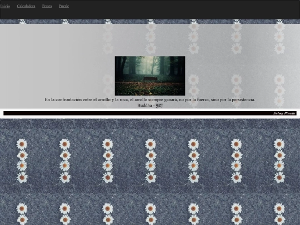Image resolution: width=300 pixels, height=225 pixels.
Task: Navigate to the Puzzle page
Action: pos(64,6)
